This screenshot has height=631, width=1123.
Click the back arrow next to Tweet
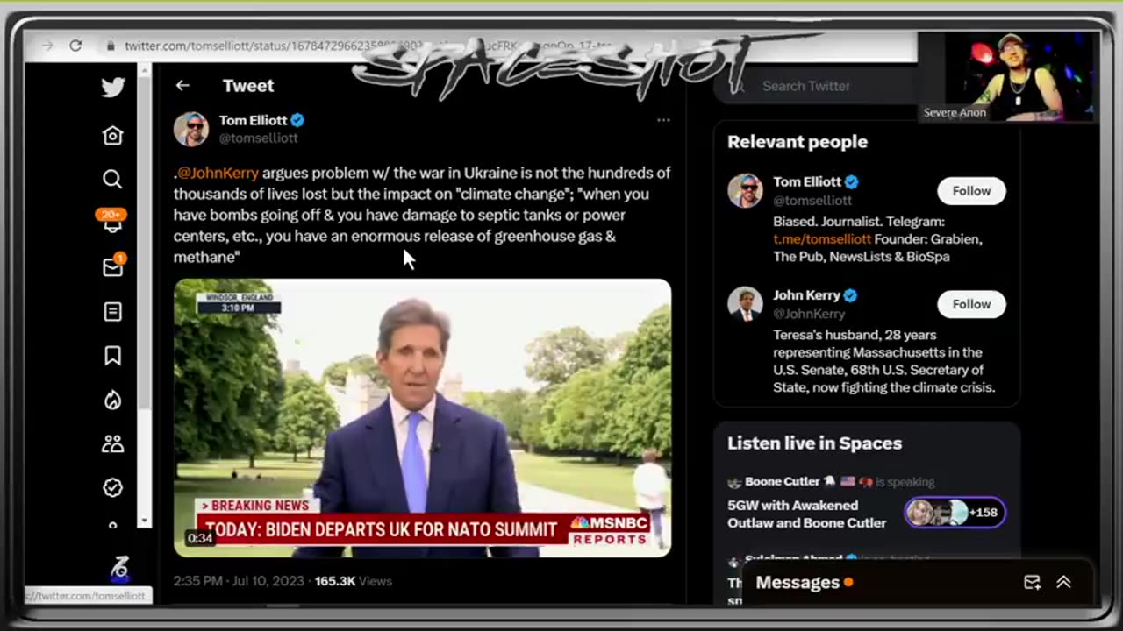pos(182,85)
